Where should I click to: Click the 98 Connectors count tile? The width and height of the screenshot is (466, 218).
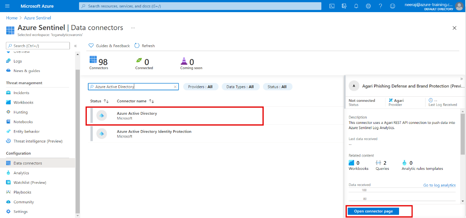pyautogui.click(x=99, y=63)
